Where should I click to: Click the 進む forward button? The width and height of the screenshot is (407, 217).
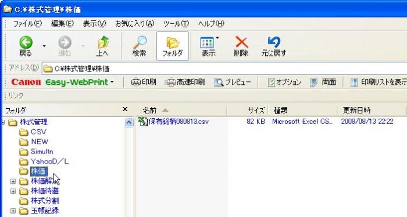coord(65,46)
